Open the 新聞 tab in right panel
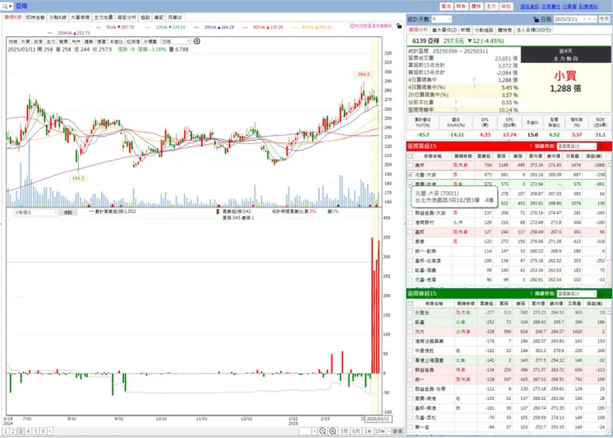Viewport: 613px width, 438px height. (x=466, y=30)
